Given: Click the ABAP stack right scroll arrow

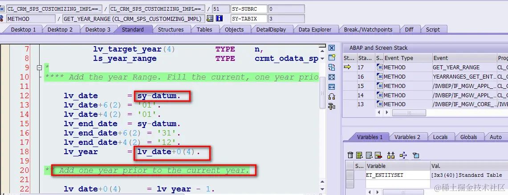Looking at the screenshot, I should coord(387,112).
